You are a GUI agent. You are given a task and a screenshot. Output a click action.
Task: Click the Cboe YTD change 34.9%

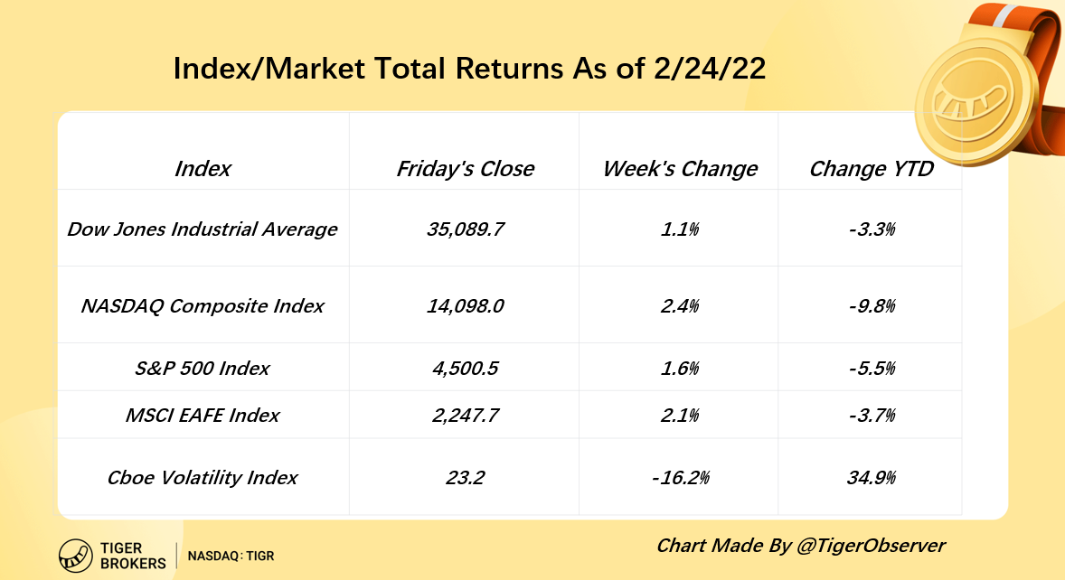pos(871,477)
